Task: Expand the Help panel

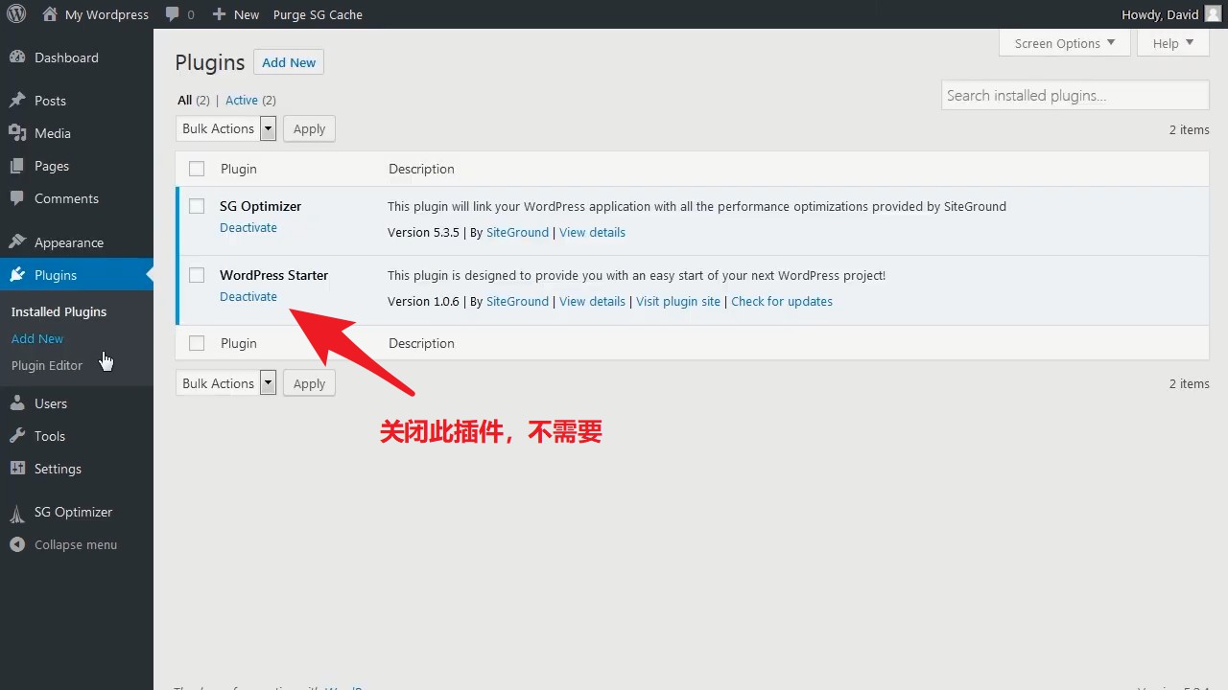Action: 1172,43
